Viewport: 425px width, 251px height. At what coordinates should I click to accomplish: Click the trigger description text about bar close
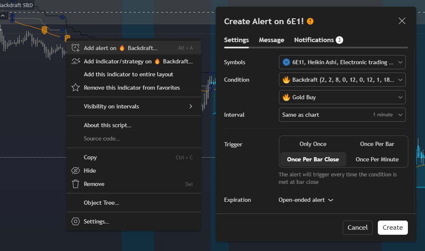(337, 178)
